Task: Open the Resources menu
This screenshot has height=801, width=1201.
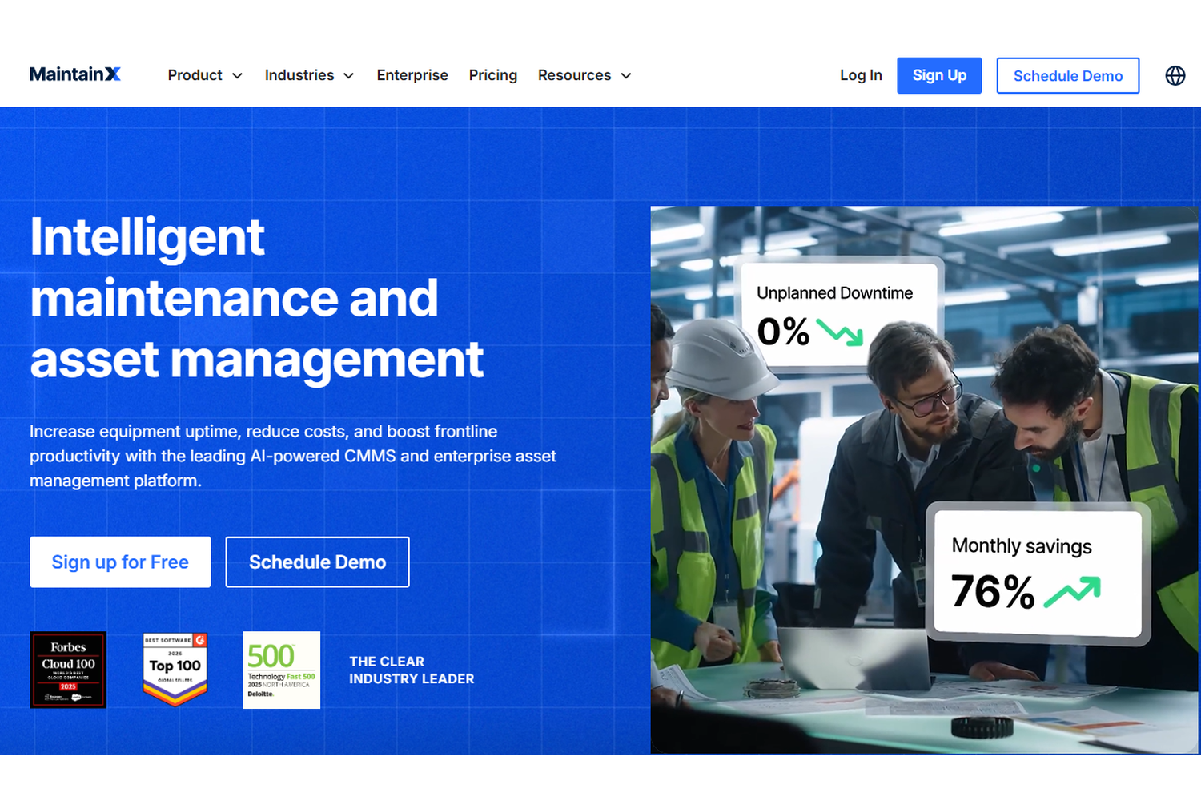Action: tap(574, 75)
